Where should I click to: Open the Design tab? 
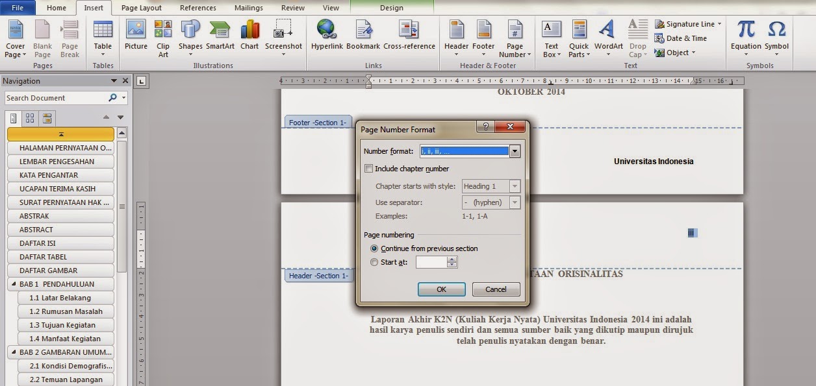pyautogui.click(x=392, y=8)
